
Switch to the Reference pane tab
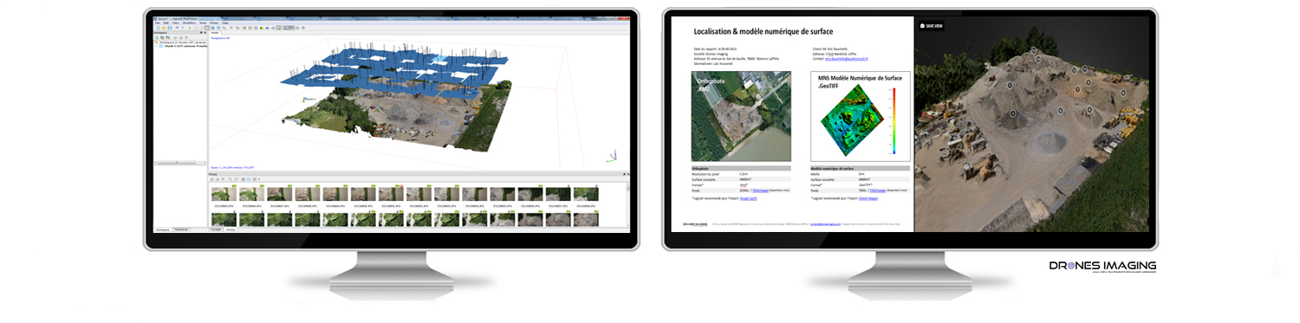[181, 229]
